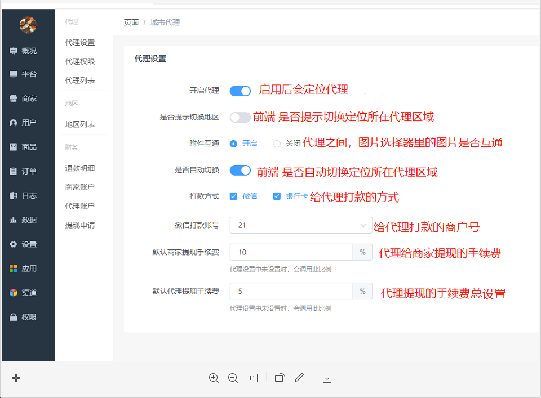Show actual size with the 1:1 icon

(x=252, y=378)
